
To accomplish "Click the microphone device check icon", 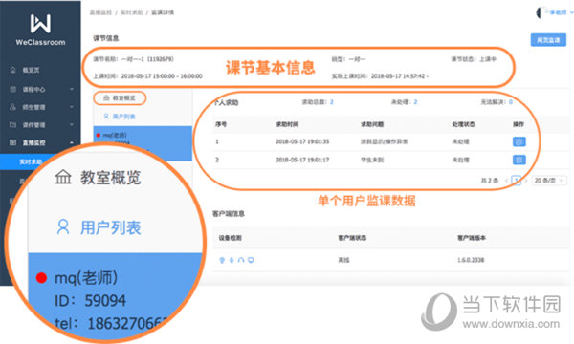I will (x=232, y=260).
